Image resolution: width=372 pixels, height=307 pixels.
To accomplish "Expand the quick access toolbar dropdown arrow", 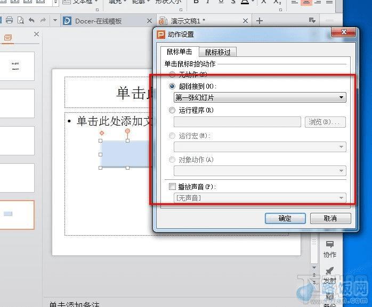I will tap(55, 20).
